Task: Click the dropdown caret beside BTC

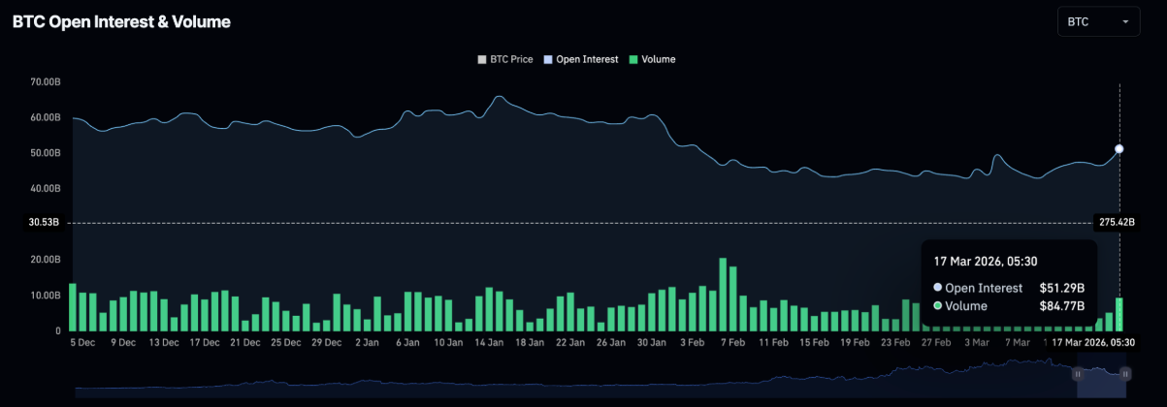Action: click(x=1125, y=21)
